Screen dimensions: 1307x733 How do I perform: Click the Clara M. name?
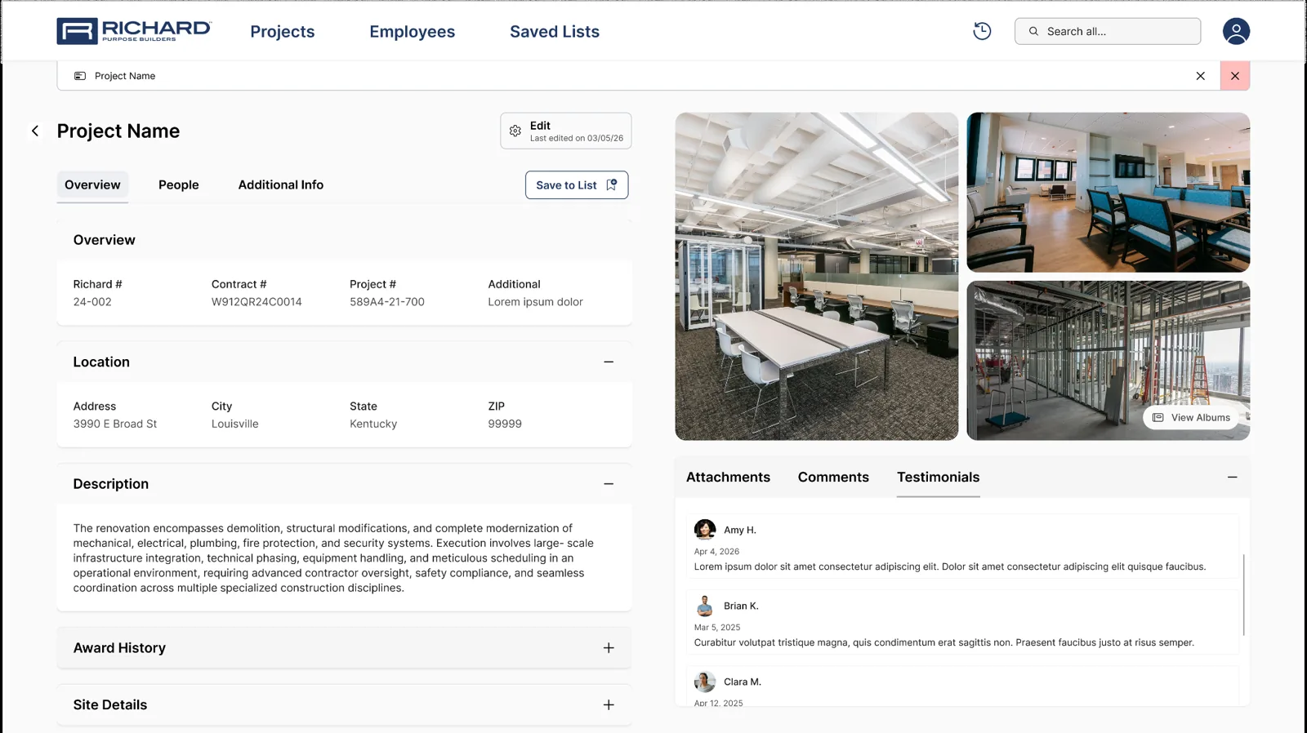point(743,682)
